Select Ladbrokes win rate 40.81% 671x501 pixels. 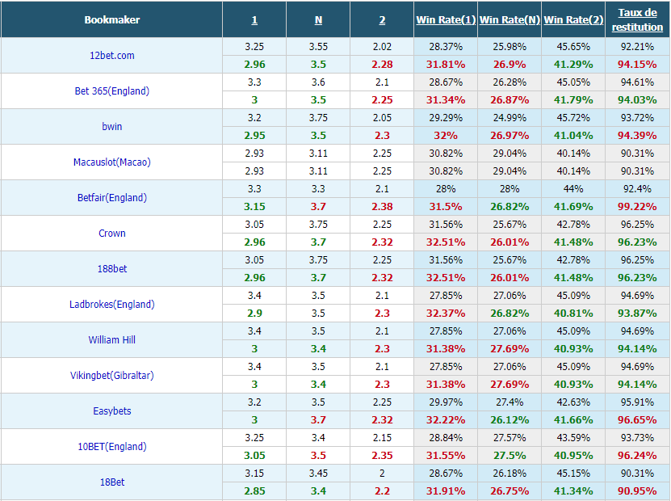click(x=573, y=313)
